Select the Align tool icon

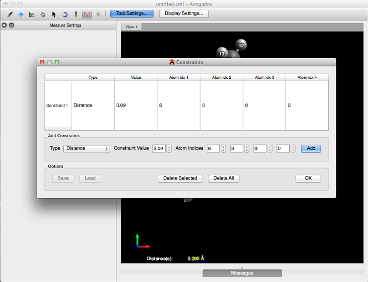click(x=98, y=14)
